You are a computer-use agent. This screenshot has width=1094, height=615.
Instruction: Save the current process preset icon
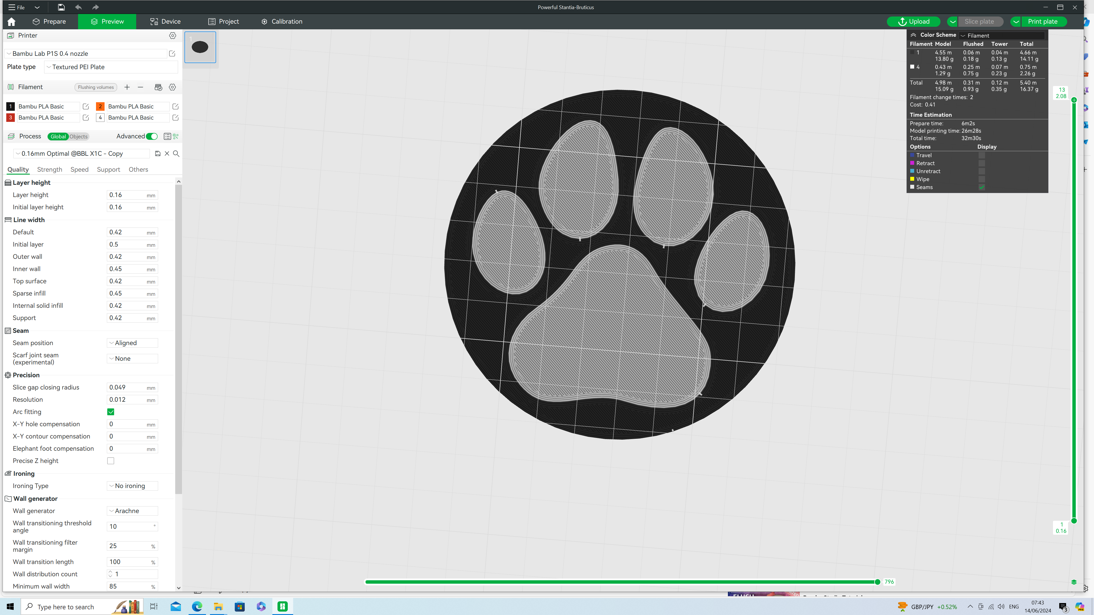(158, 154)
